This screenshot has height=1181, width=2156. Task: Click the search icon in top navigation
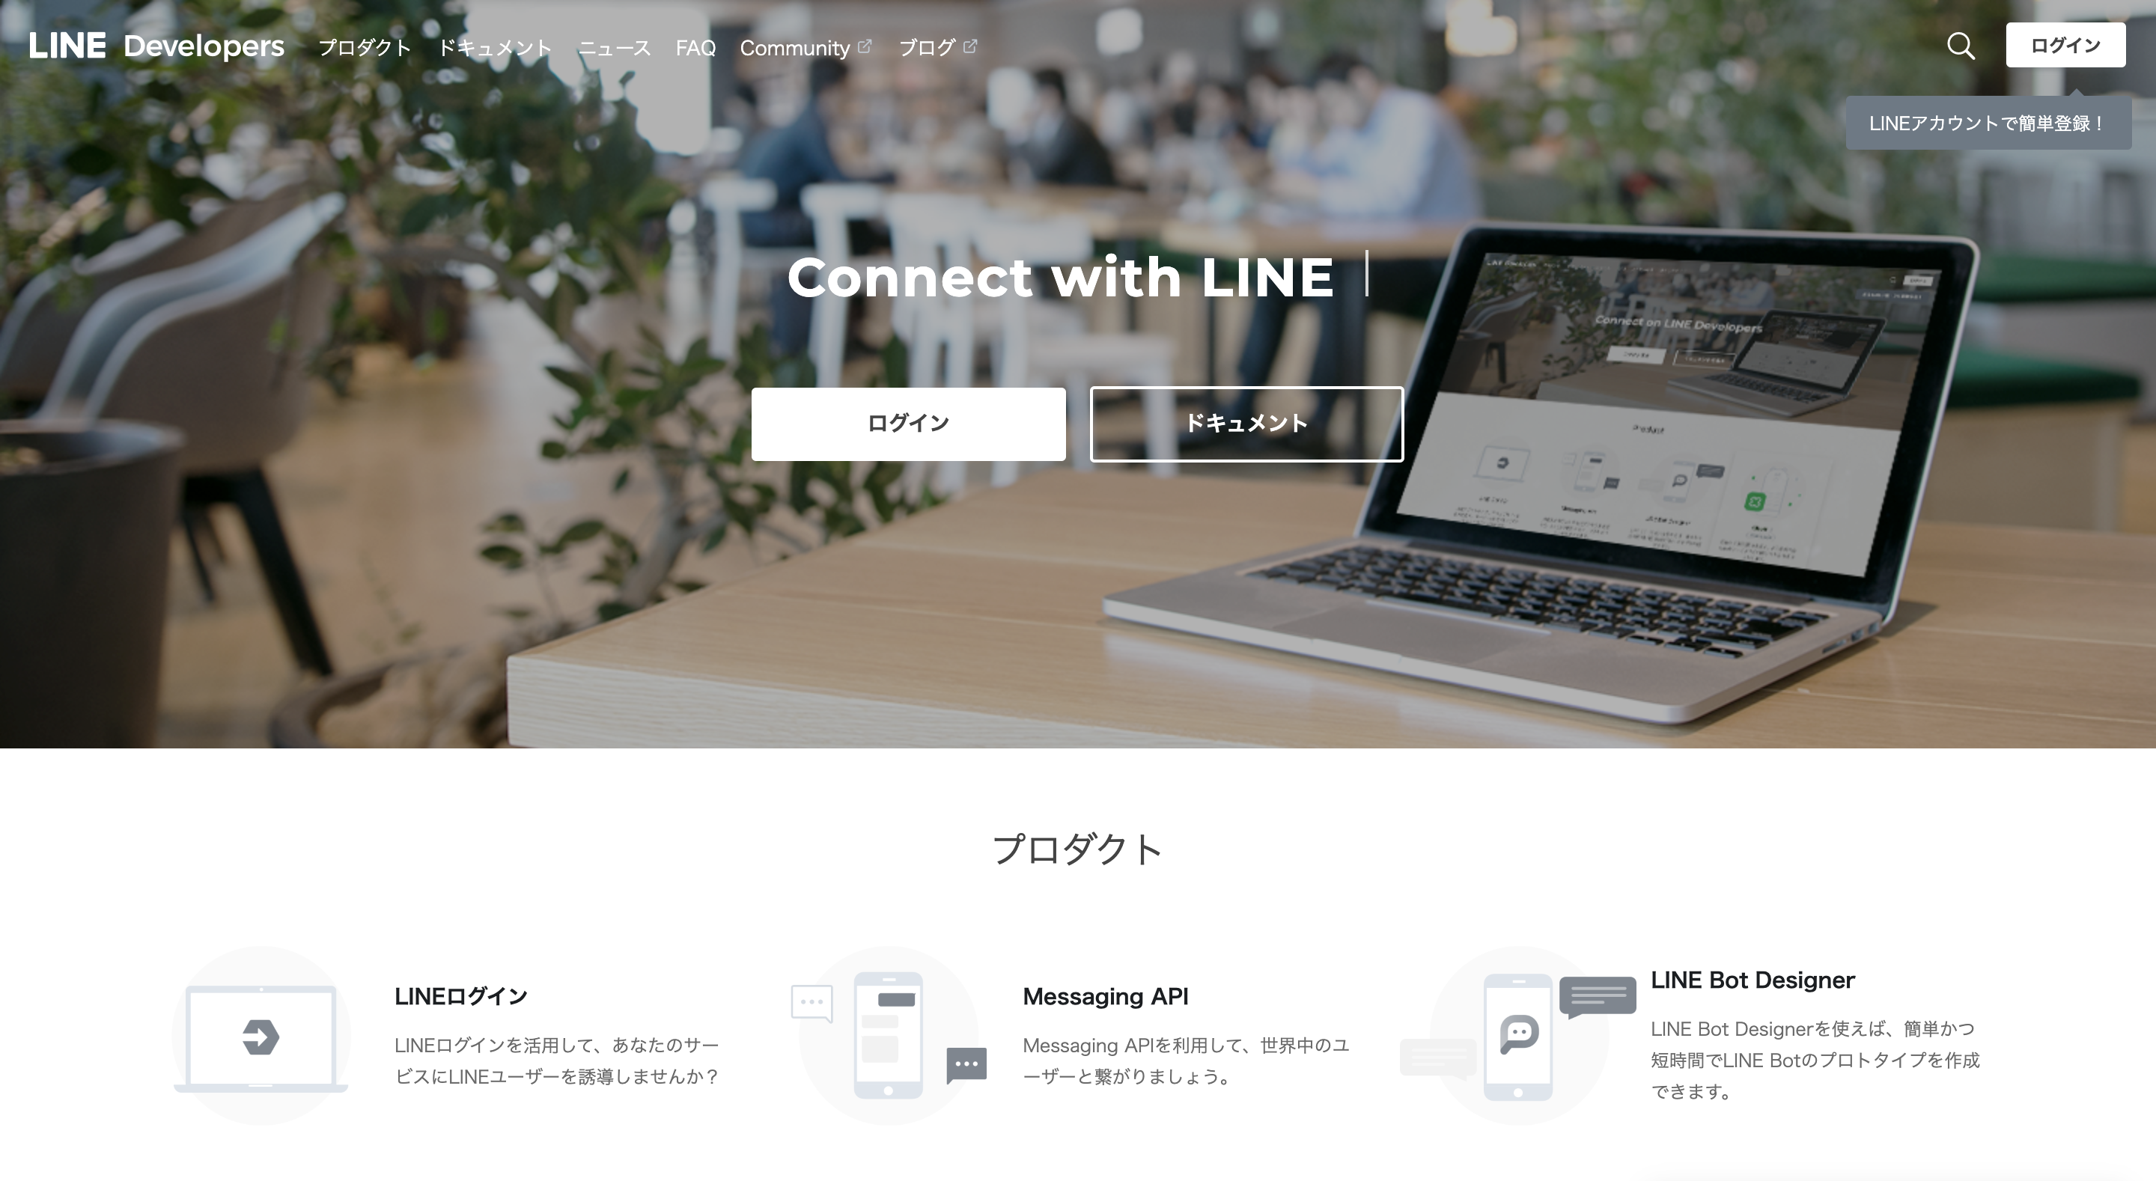(x=1964, y=45)
